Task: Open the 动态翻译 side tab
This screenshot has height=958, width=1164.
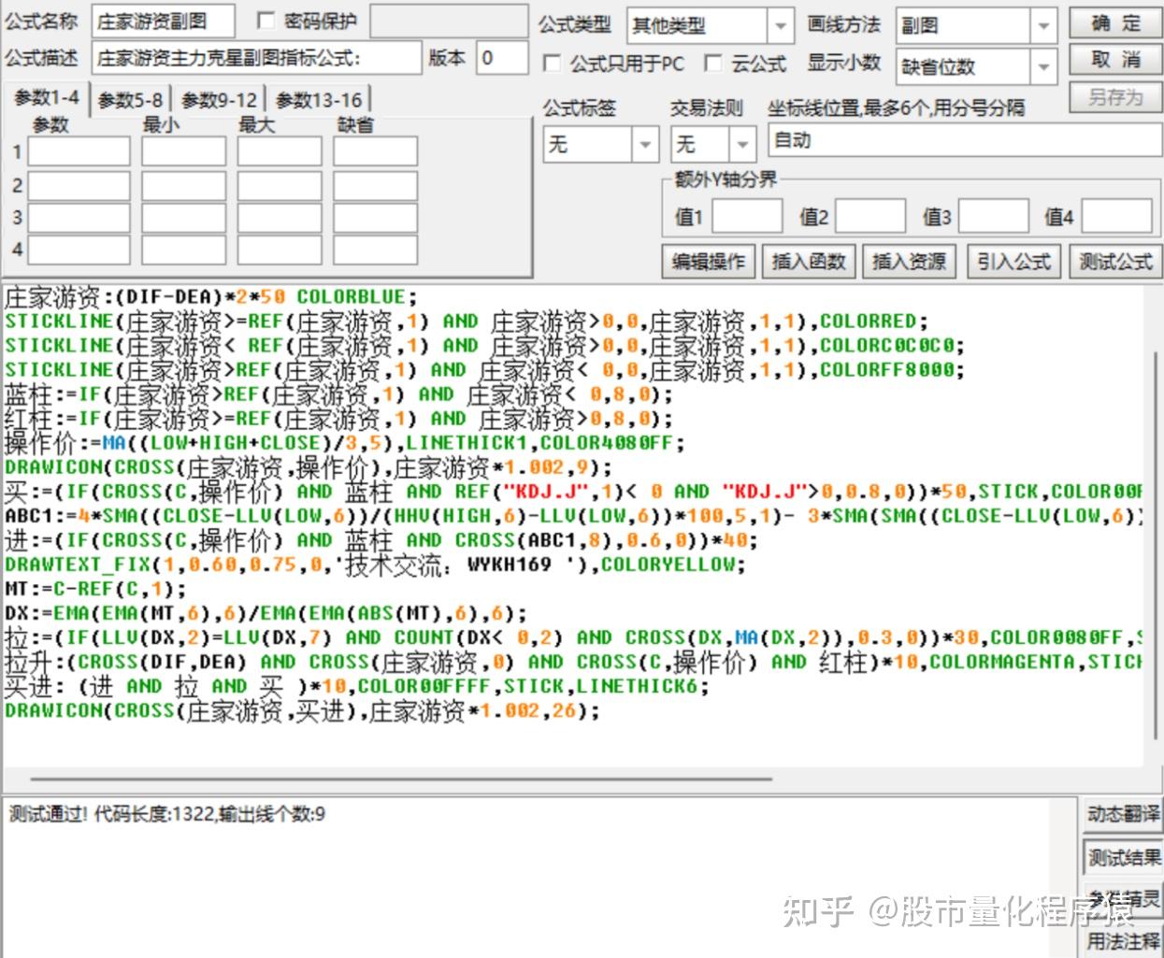Action: pos(1123,814)
